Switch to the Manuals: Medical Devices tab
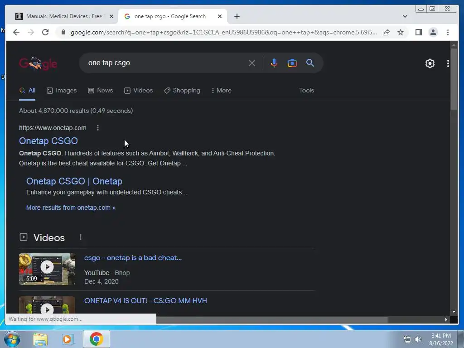Image resolution: width=464 pixels, height=348 pixels. [63, 16]
